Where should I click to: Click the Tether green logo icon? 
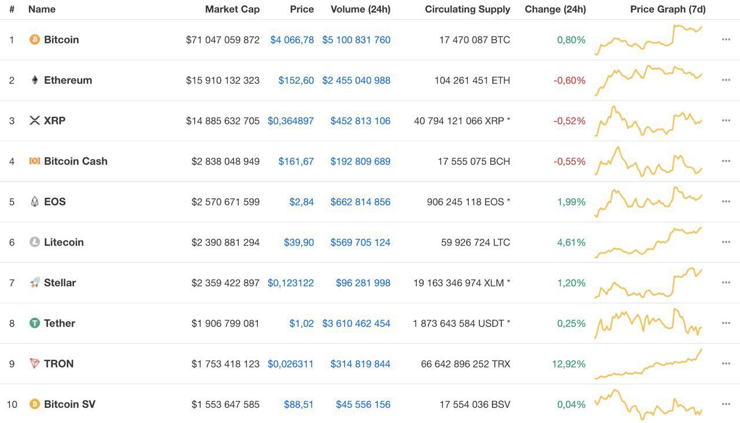coord(35,323)
